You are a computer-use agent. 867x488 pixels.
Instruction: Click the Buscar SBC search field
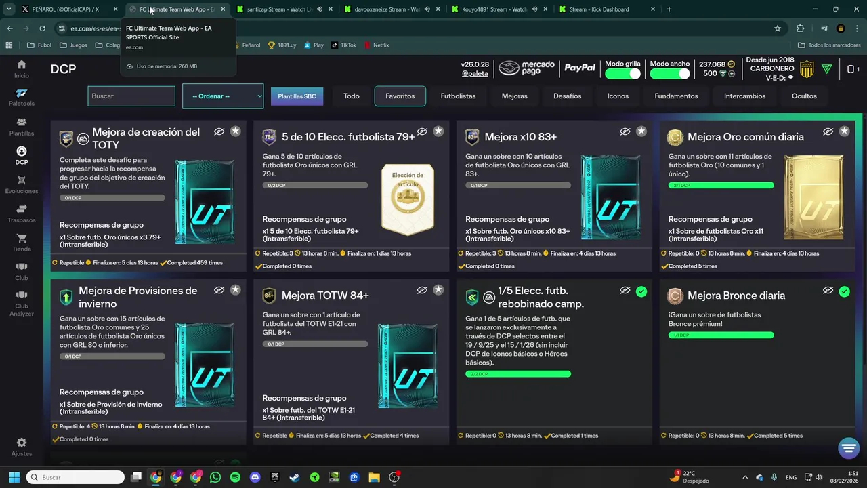coord(131,96)
